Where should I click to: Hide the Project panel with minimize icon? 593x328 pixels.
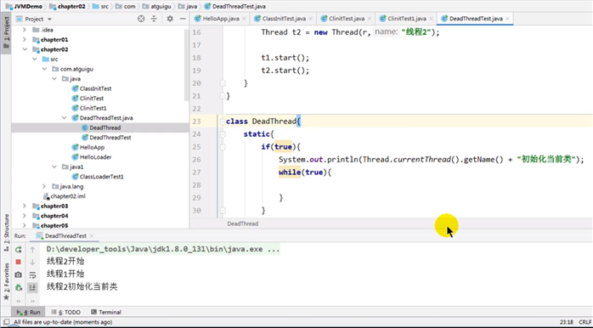[x=183, y=19]
